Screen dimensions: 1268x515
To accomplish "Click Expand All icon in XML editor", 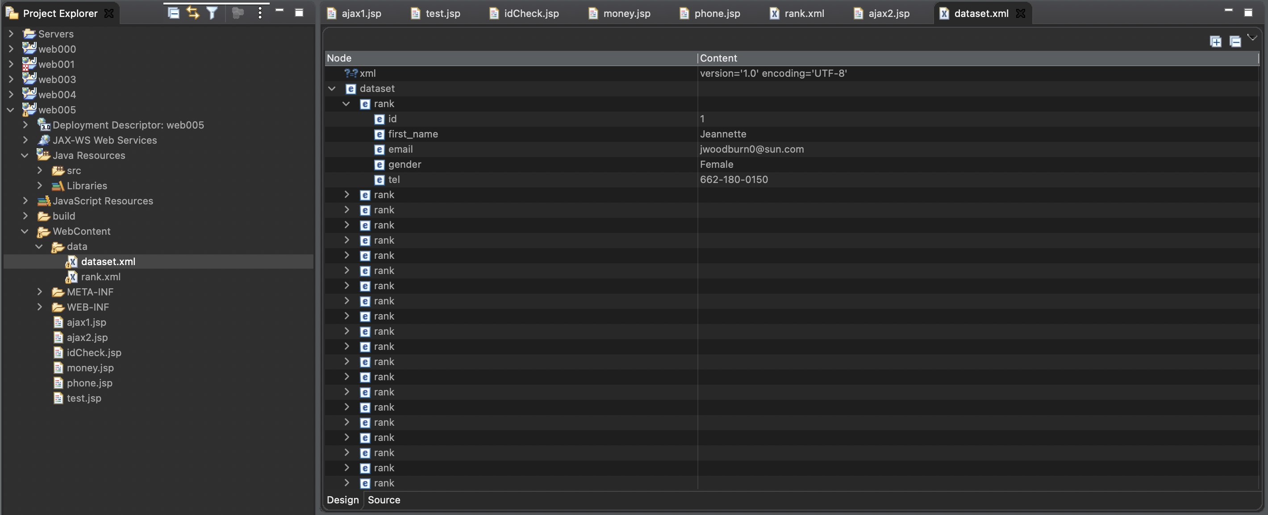I will [1215, 42].
